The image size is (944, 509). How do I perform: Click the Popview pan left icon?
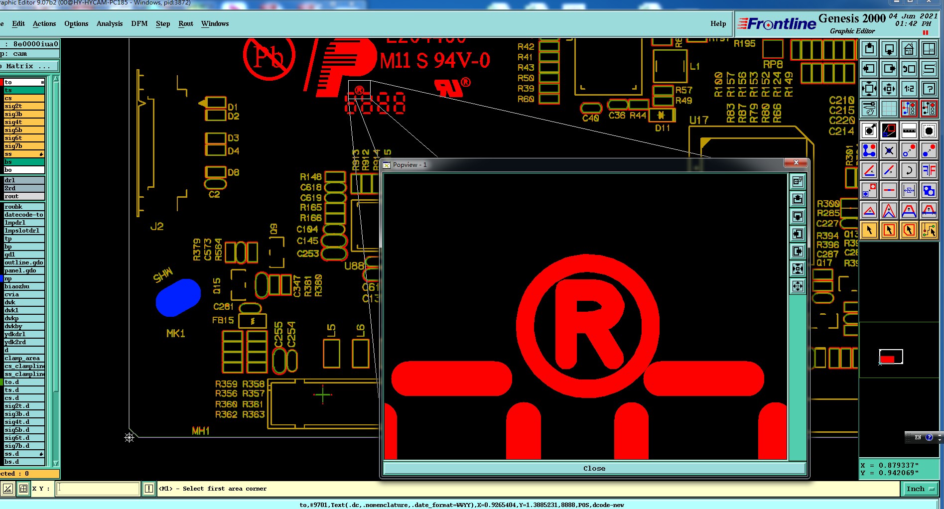(798, 234)
